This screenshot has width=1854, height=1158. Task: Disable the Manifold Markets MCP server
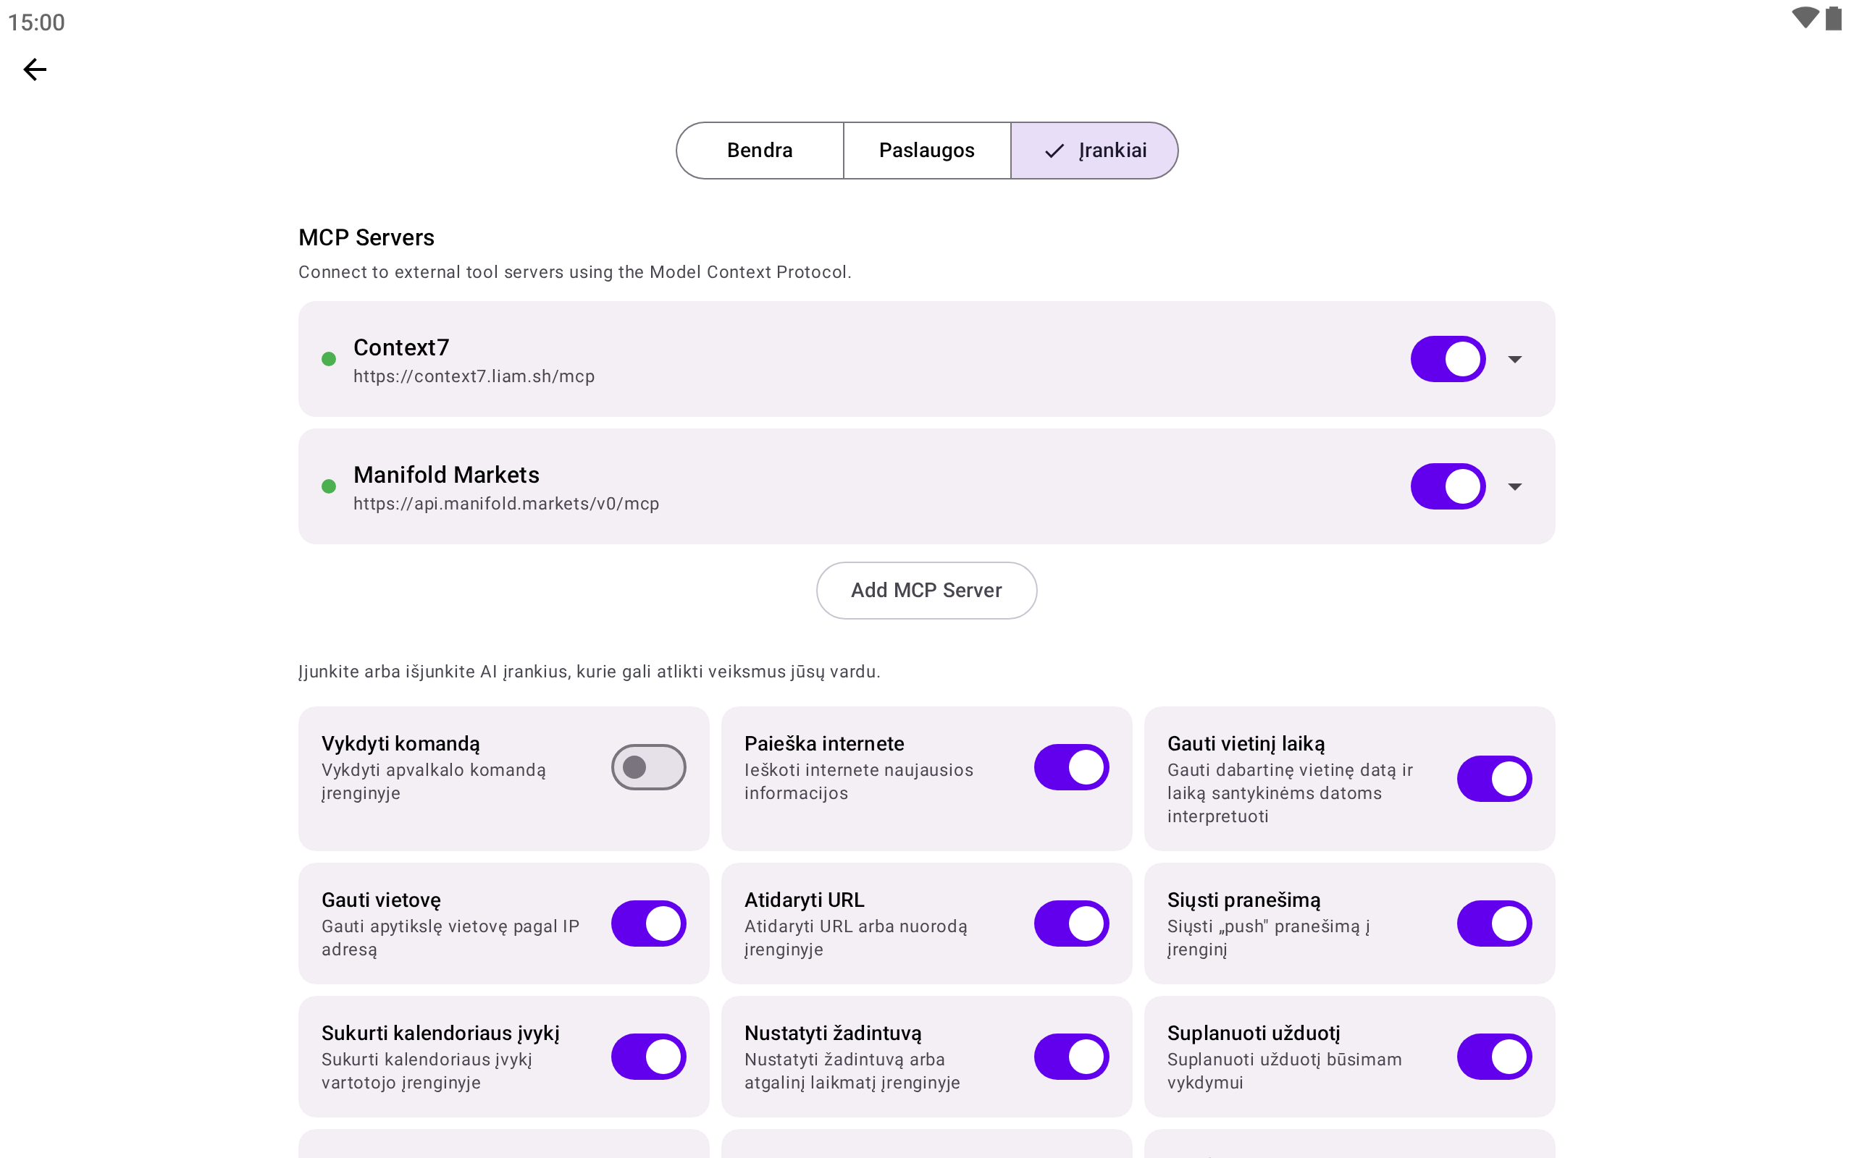[x=1447, y=486]
